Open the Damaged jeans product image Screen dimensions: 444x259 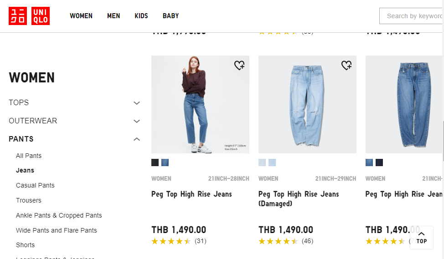pos(307,104)
